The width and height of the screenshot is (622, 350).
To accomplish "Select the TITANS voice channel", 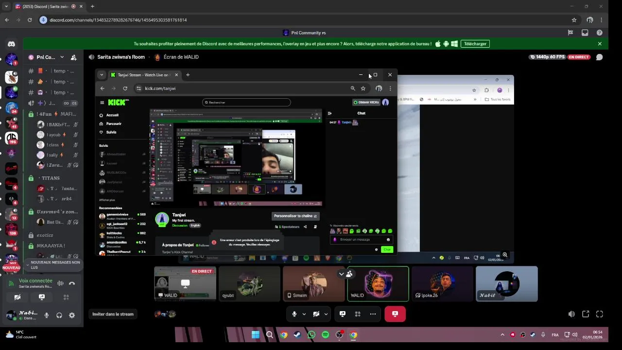I will pyautogui.click(x=53, y=178).
